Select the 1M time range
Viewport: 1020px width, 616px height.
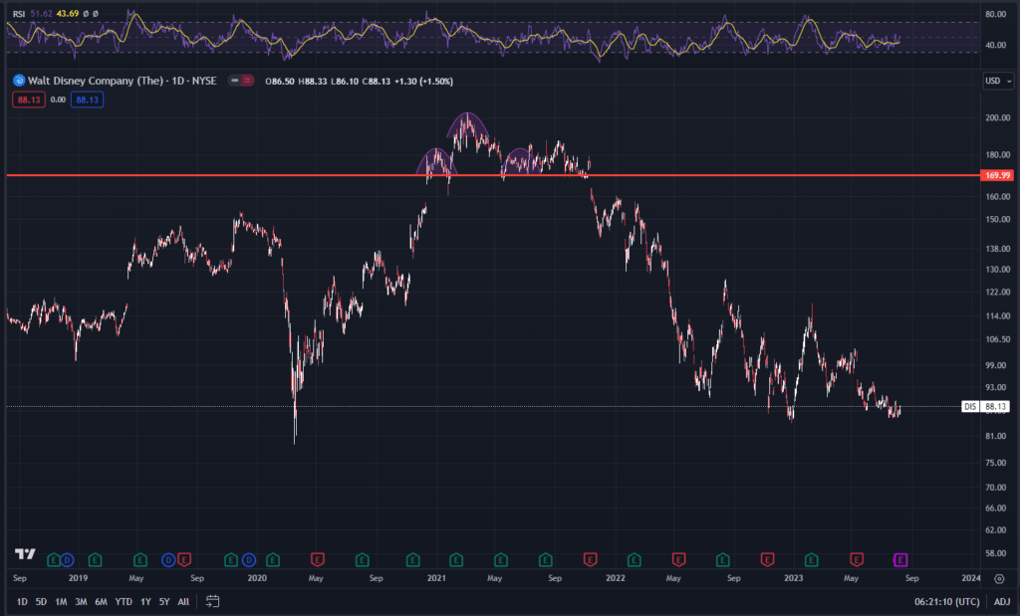click(x=61, y=602)
